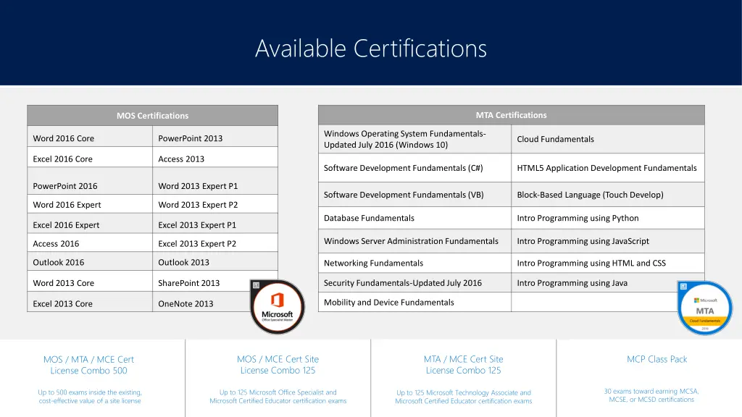
Task: Click the Microsoft Technology Associate exams description
Action: click(464, 397)
